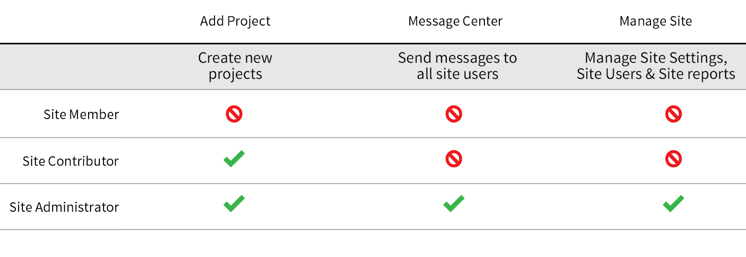Click the 'Send messages to all site users' text

(457, 66)
